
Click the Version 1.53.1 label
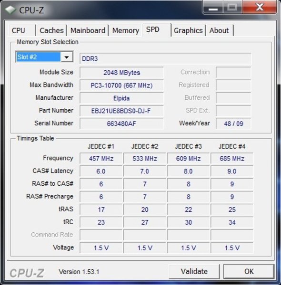(79, 272)
